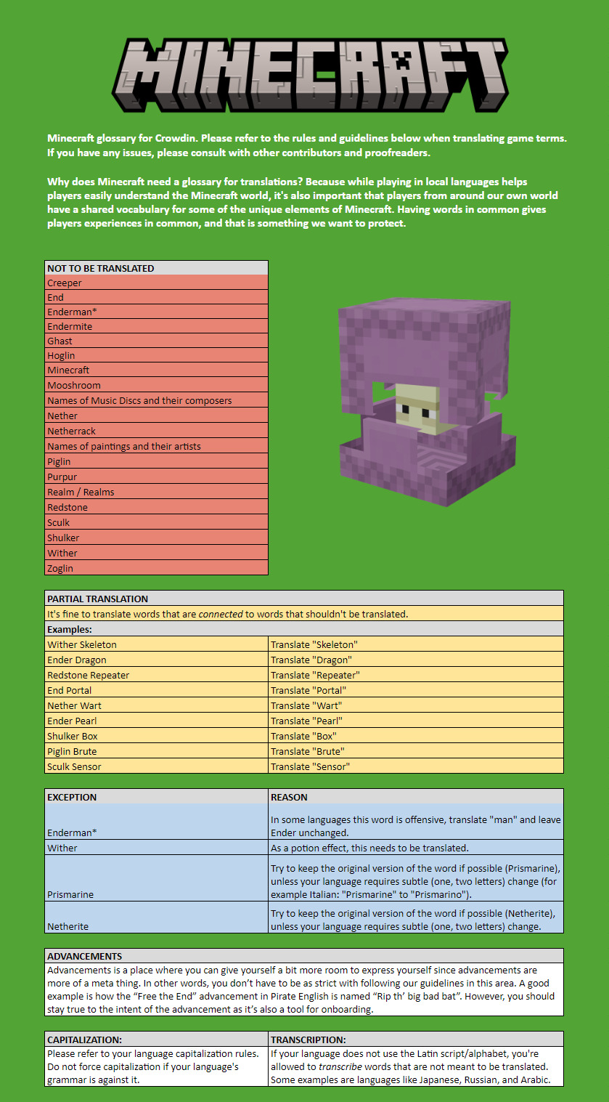The image size is (609, 1102).
Task: Select the standalone "Redstone" cell
Action: tap(157, 507)
